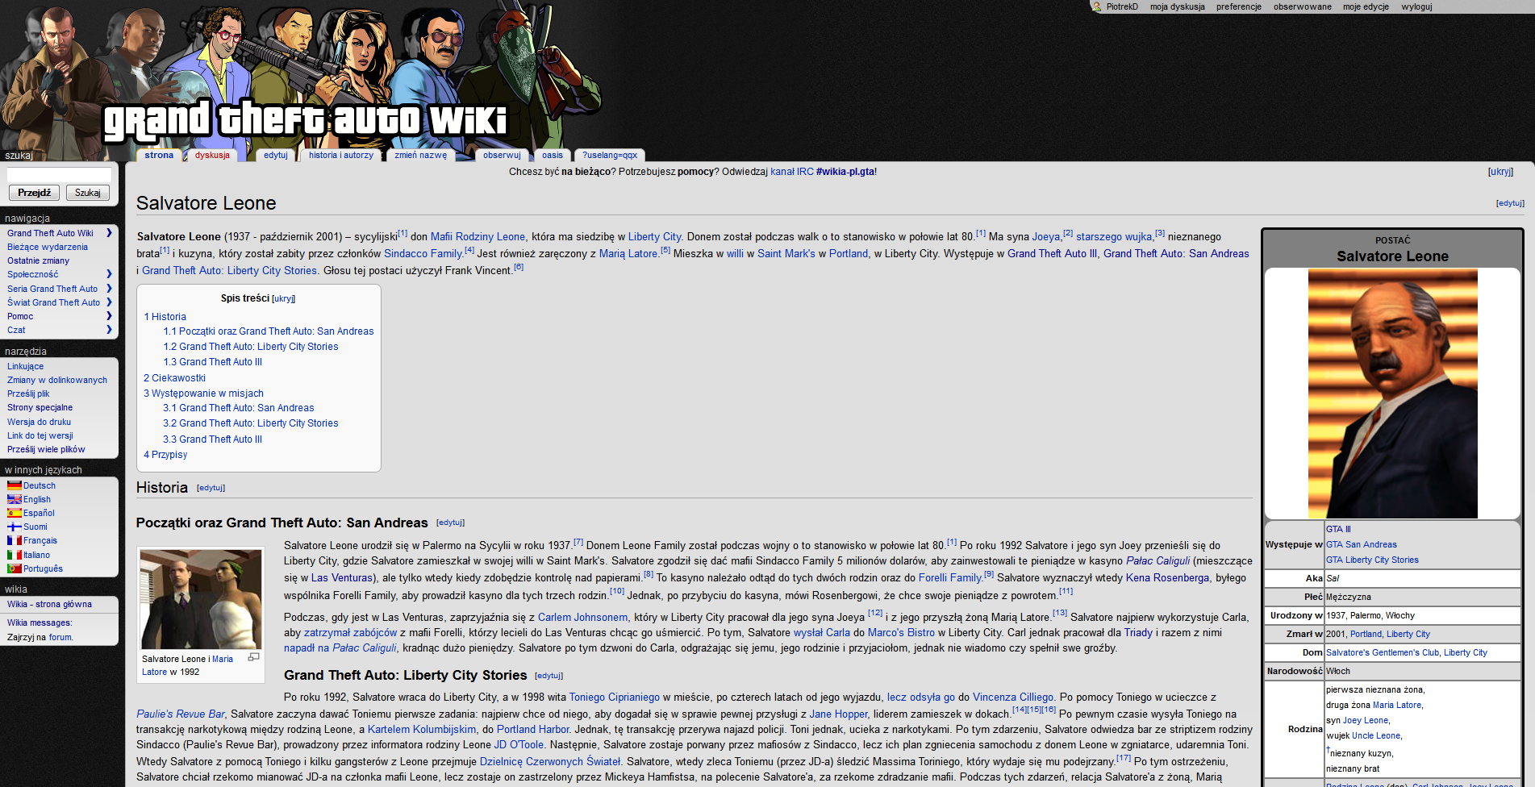The height and width of the screenshot is (787, 1535).
Task: Click the UK flag icon beside English
Action: [14, 499]
